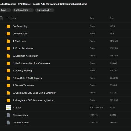Open the Date added filter dropdown

[x=45, y=10]
